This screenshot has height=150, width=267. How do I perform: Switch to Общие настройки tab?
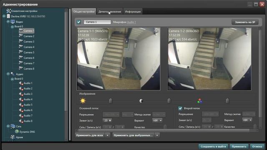[x=84, y=12]
